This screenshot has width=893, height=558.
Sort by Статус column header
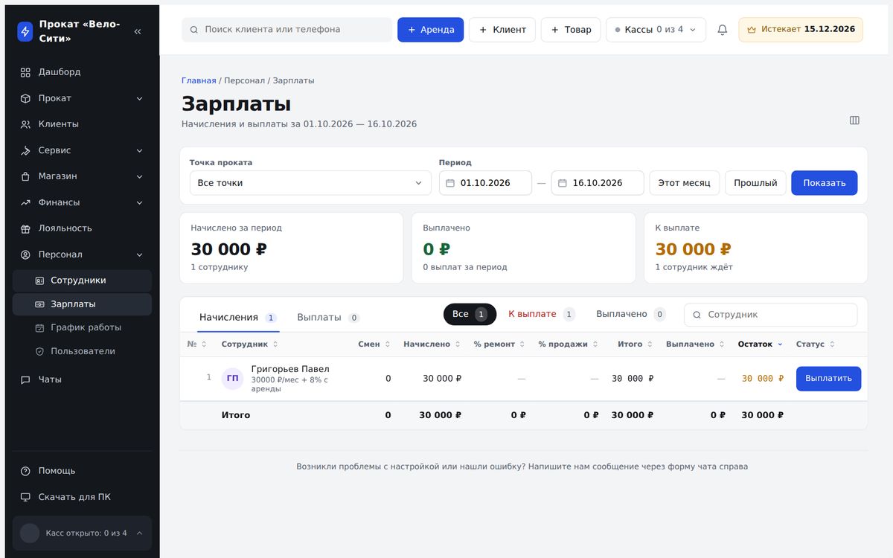click(x=816, y=344)
